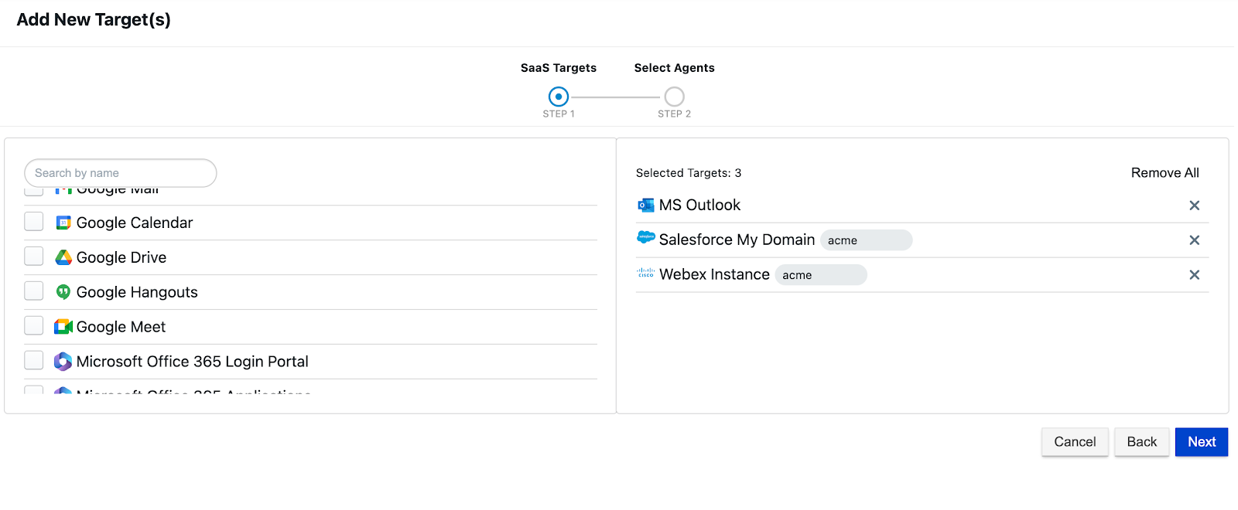Screen dimensions: 1238x510
Task: Click the Google Meet label
Action: 121,327
